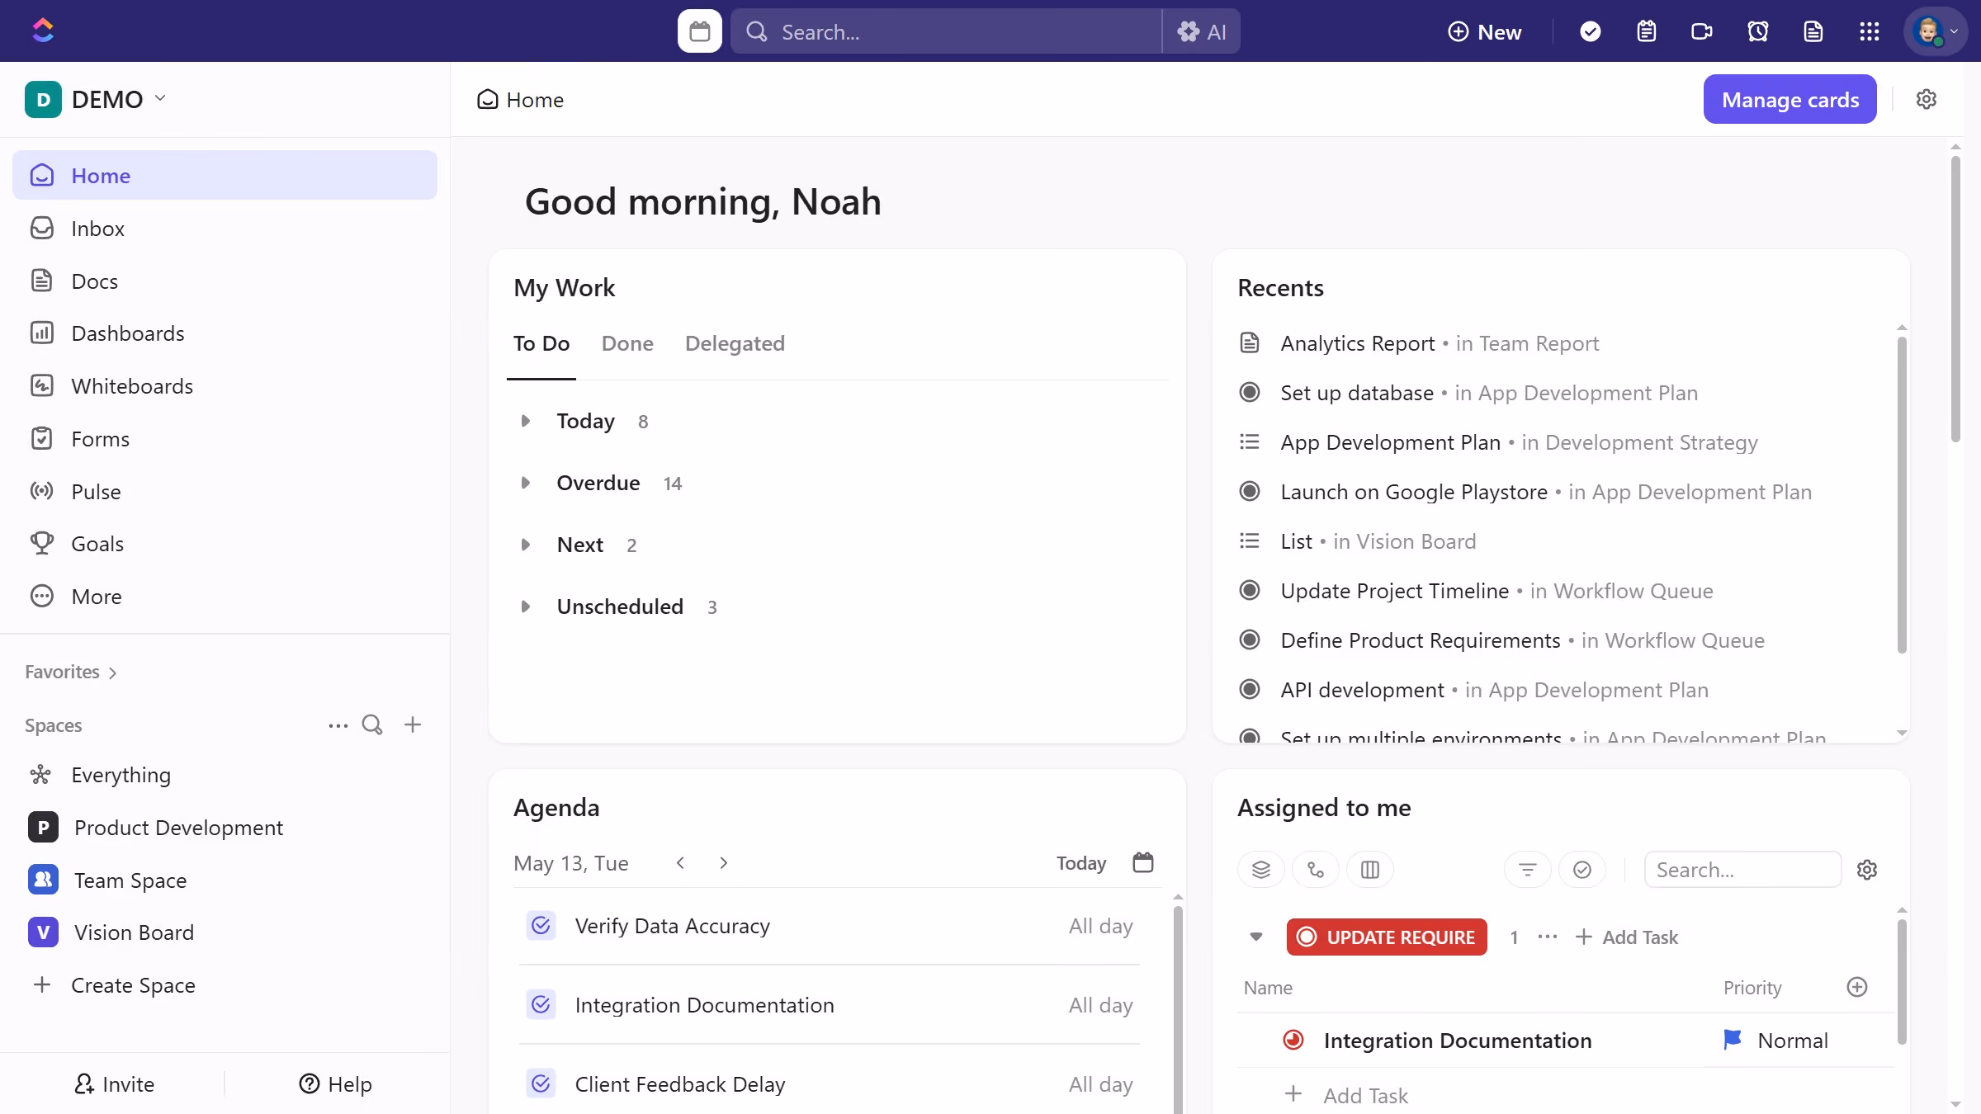Start a screen recording clip

click(x=1701, y=31)
